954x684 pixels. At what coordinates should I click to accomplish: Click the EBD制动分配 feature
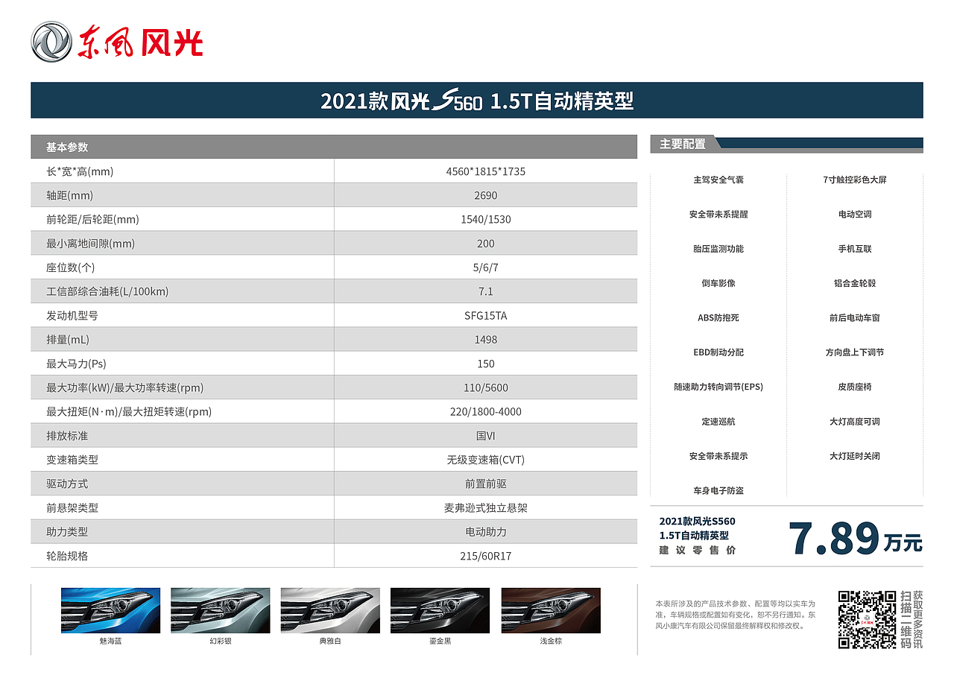click(x=718, y=352)
